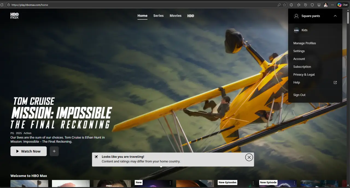Open the tile with New Episodes badge
350x188 pixels.
(237, 184)
